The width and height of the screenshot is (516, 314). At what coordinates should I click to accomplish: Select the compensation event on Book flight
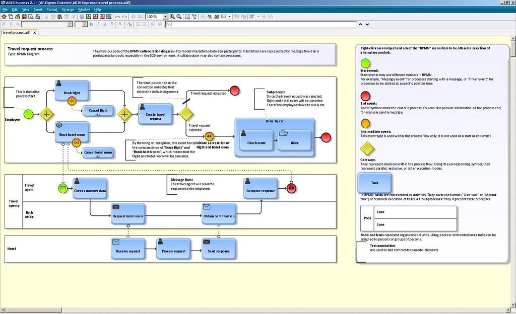click(x=72, y=101)
